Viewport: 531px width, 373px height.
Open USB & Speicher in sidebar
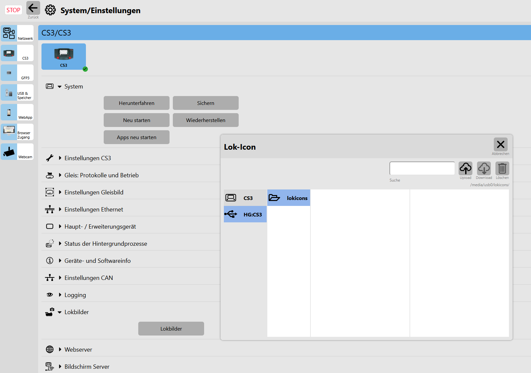pyautogui.click(x=17, y=92)
